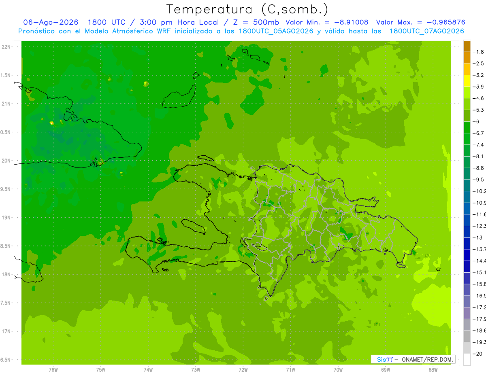The image size is (486, 375).
Task: Click the '72W' longitude label
Action: pos(243,369)
